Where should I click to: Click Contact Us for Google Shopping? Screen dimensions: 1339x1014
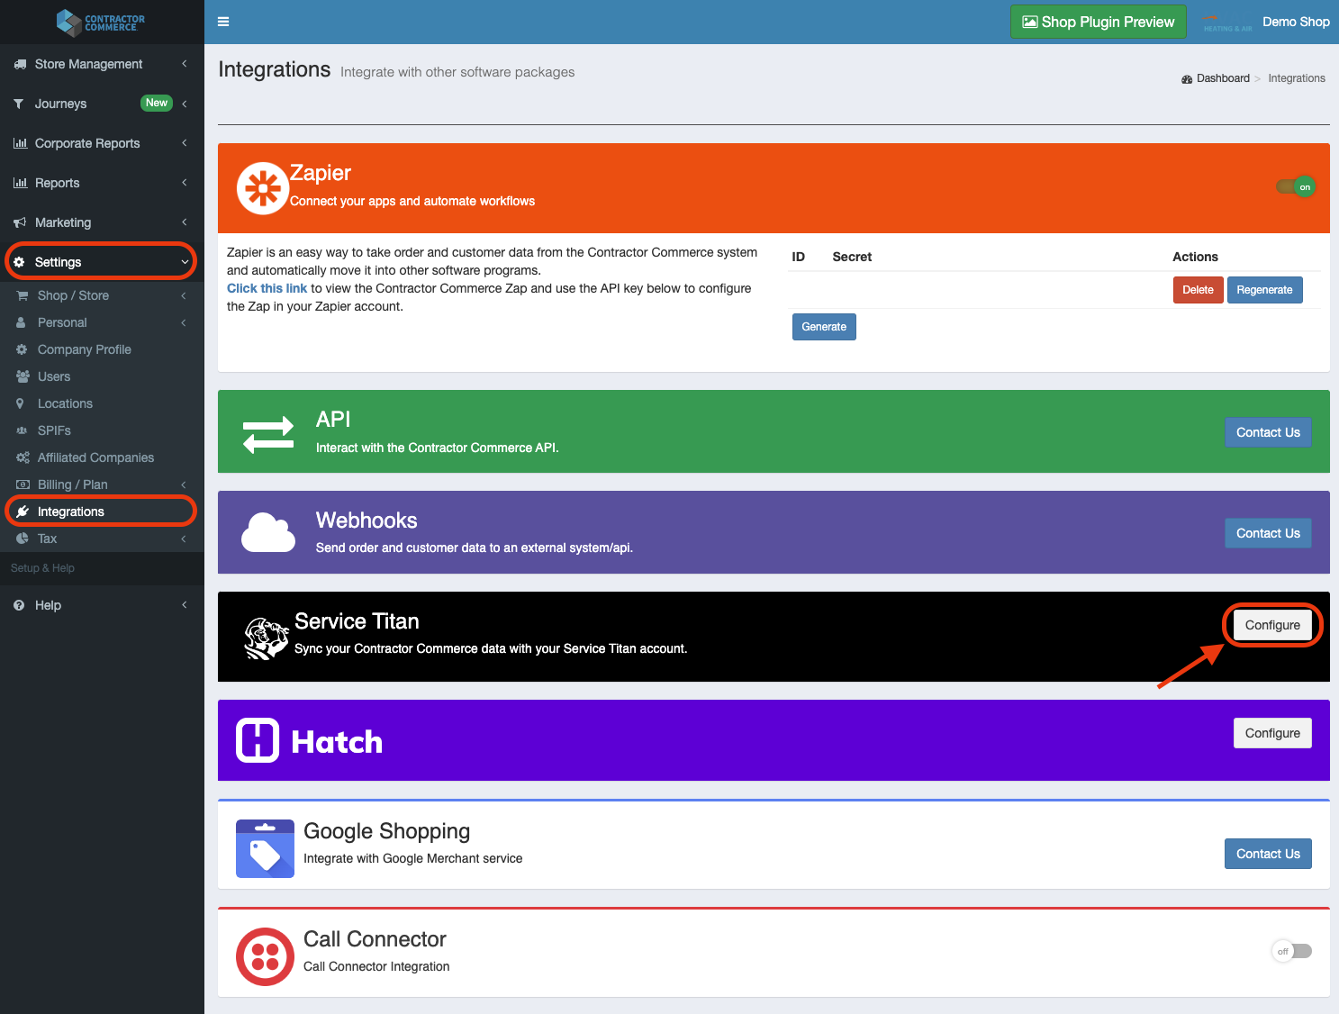point(1268,854)
